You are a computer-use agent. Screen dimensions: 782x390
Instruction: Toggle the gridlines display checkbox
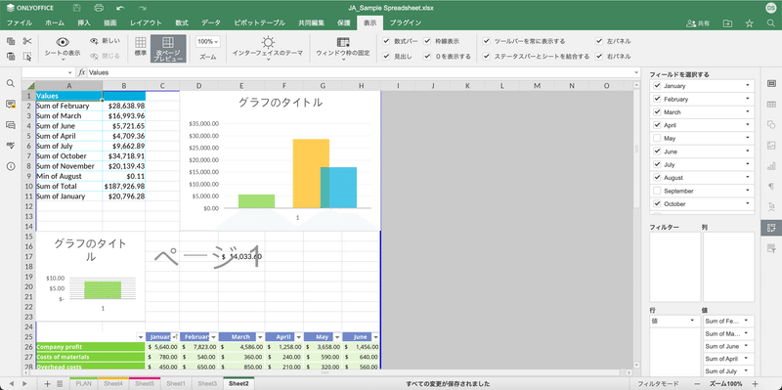coord(427,41)
